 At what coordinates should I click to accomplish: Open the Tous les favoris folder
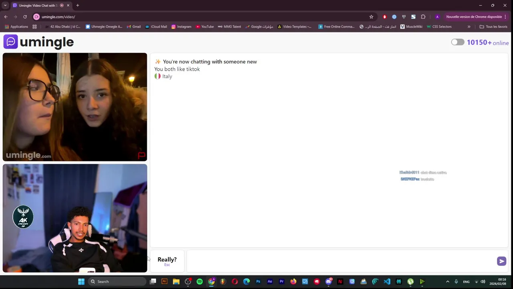click(x=493, y=26)
